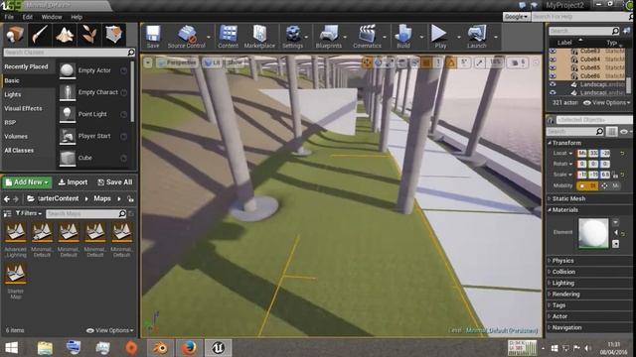The image size is (636, 357).
Task: Open the Help menu
Action: (77, 17)
